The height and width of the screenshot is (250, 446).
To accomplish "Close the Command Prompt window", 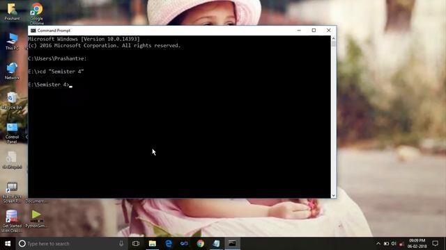I will (328, 31).
